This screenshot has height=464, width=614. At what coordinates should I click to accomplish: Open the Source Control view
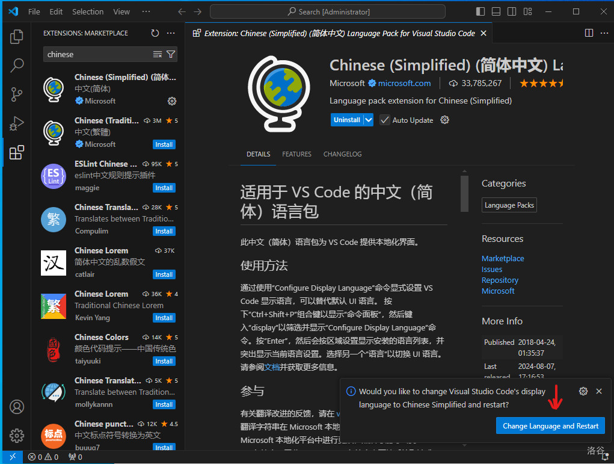(16, 94)
